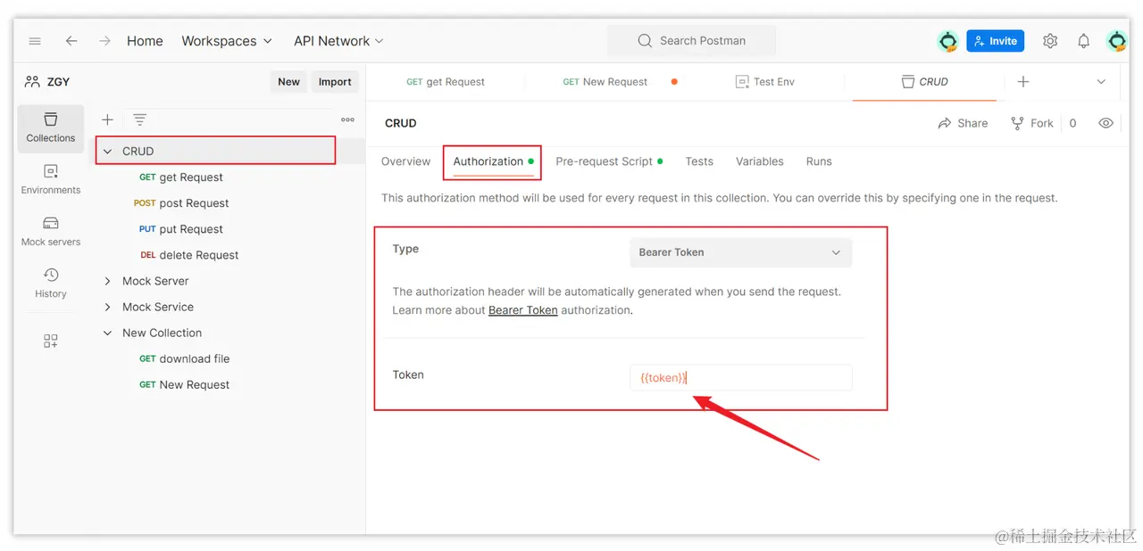Screen dimensions: 1143x551
Task: Click the CRUD collection title heading
Action: tap(401, 123)
